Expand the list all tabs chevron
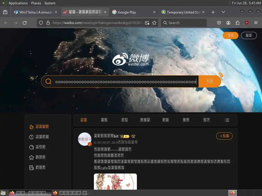The width and height of the screenshot is (262, 196). pyautogui.click(x=223, y=12)
